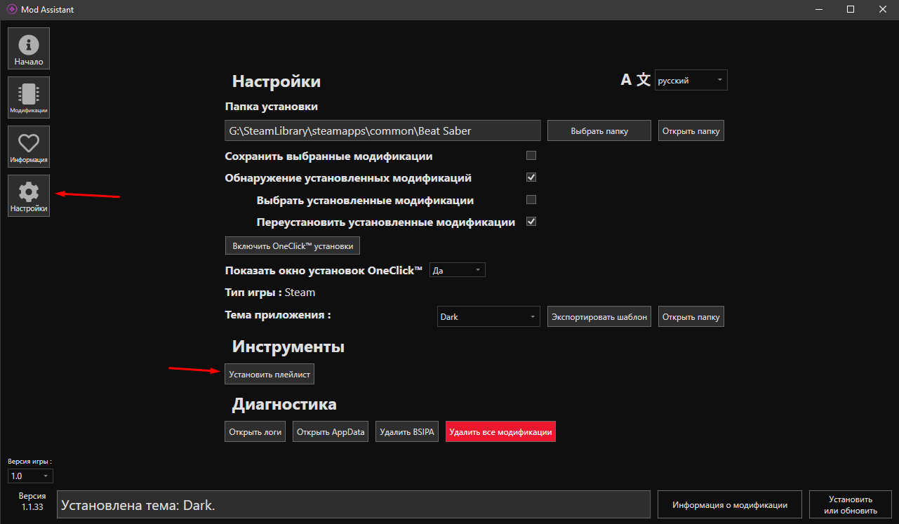
Task: Enable Выбрать установленные модификации
Action: (531, 199)
